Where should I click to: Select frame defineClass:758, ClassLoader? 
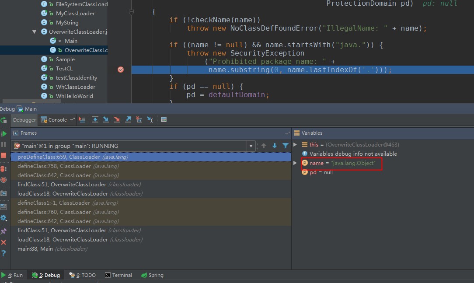tap(151, 166)
